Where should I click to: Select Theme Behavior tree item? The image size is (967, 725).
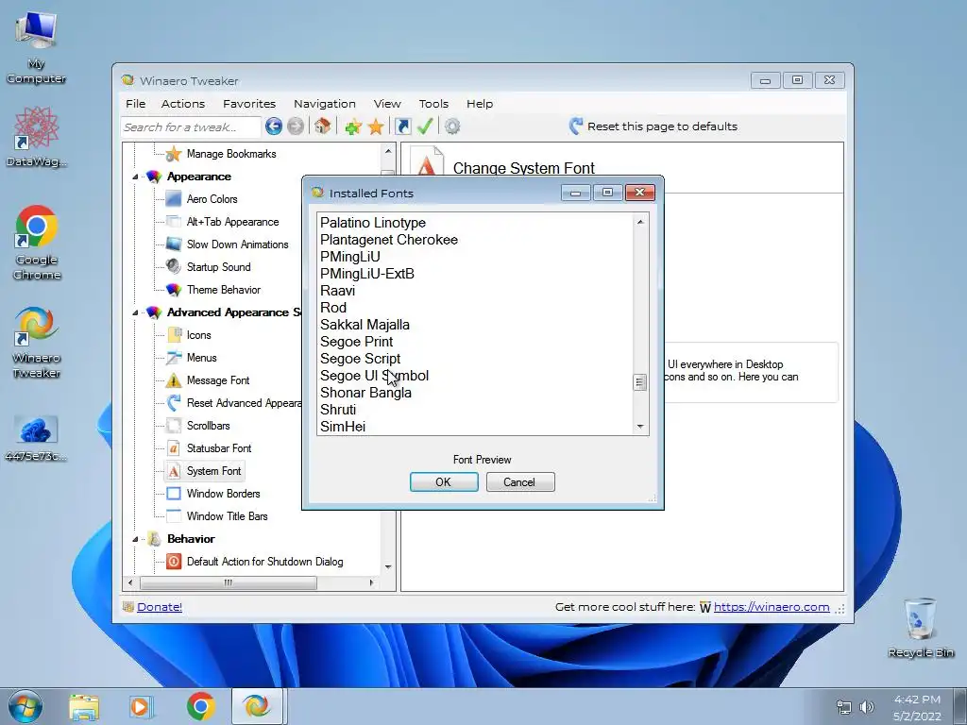tap(223, 290)
